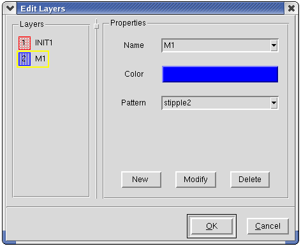The image size is (301, 246).
Task: Click the New button
Action: 141,180
